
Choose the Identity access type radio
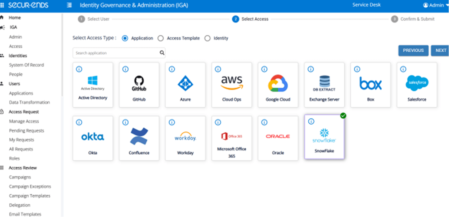pyautogui.click(x=207, y=38)
